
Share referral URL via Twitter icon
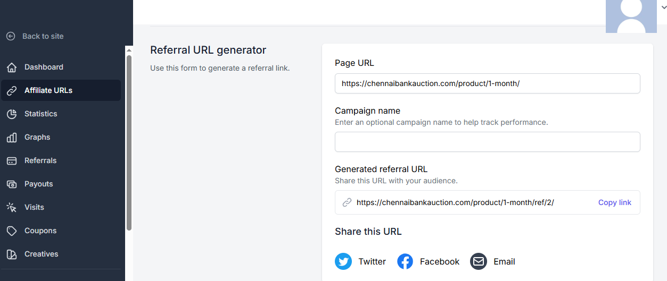click(343, 261)
